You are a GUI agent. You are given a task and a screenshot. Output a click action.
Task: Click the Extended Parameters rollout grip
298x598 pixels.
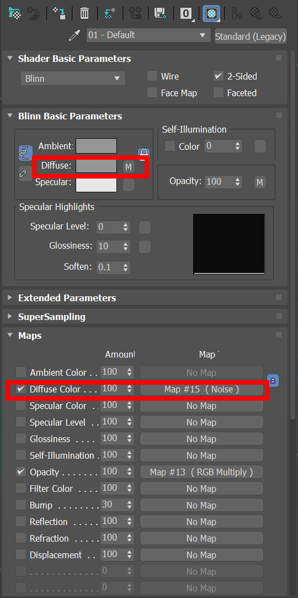[279, 297]
